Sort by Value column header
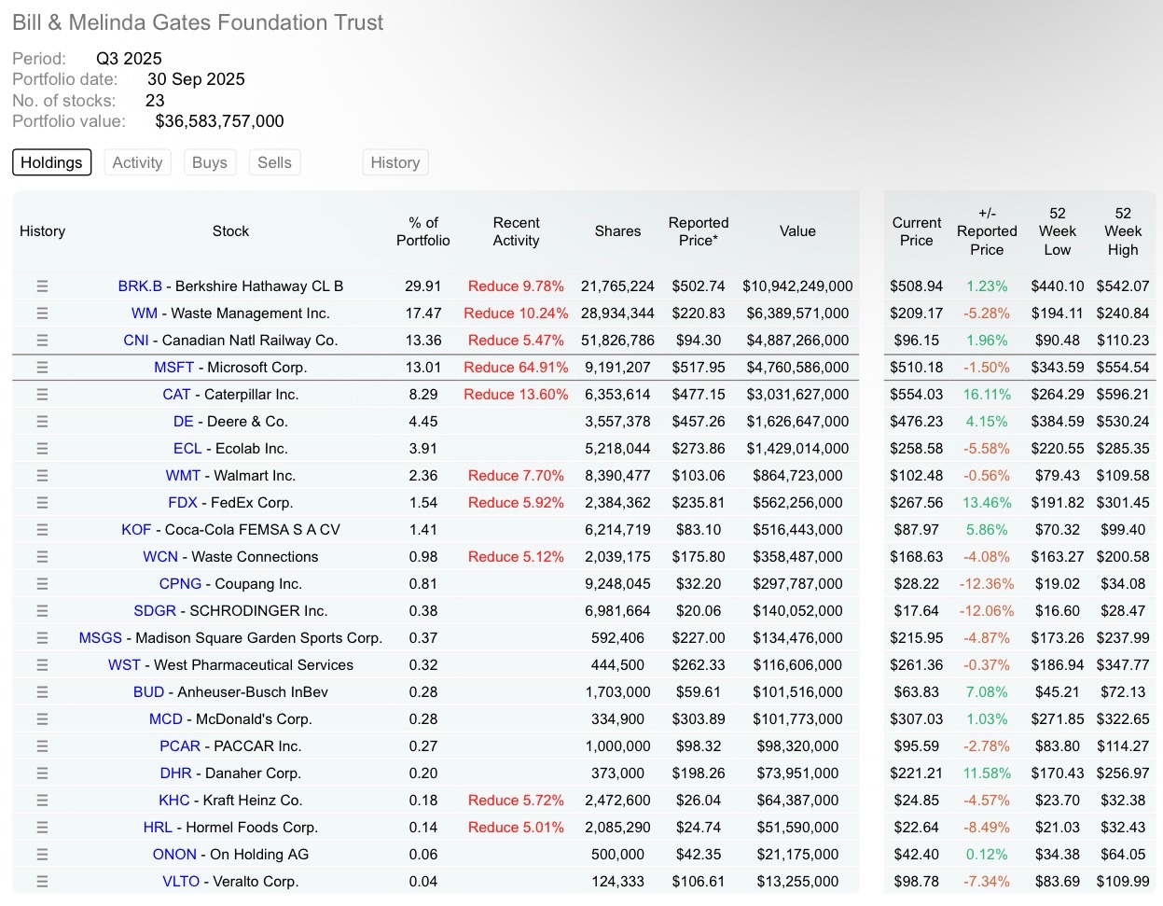The width and height of the screenshot is (1163, 906). pos(797,231)
